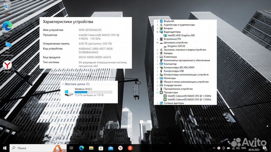Expand the Камеры category
This screenshot has width=271, height=152.
(157, 53)
